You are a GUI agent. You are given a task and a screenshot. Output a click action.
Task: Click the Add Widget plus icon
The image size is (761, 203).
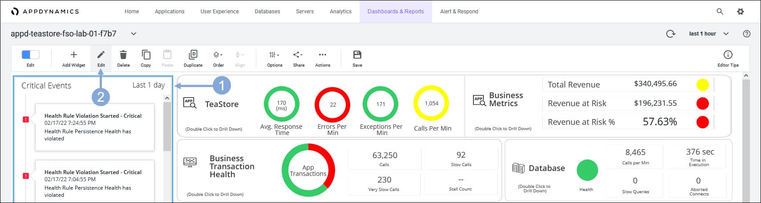pos(73,55)
